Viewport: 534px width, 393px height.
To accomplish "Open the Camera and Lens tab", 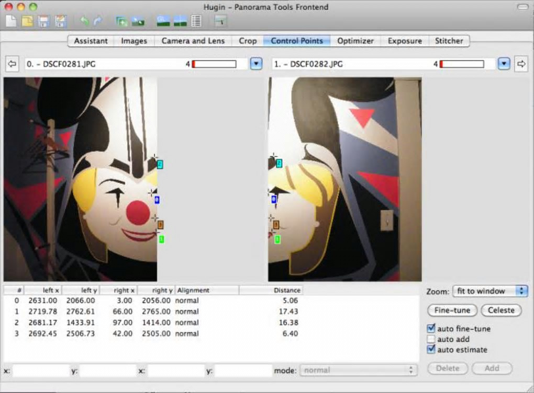I will pos(193,41).
